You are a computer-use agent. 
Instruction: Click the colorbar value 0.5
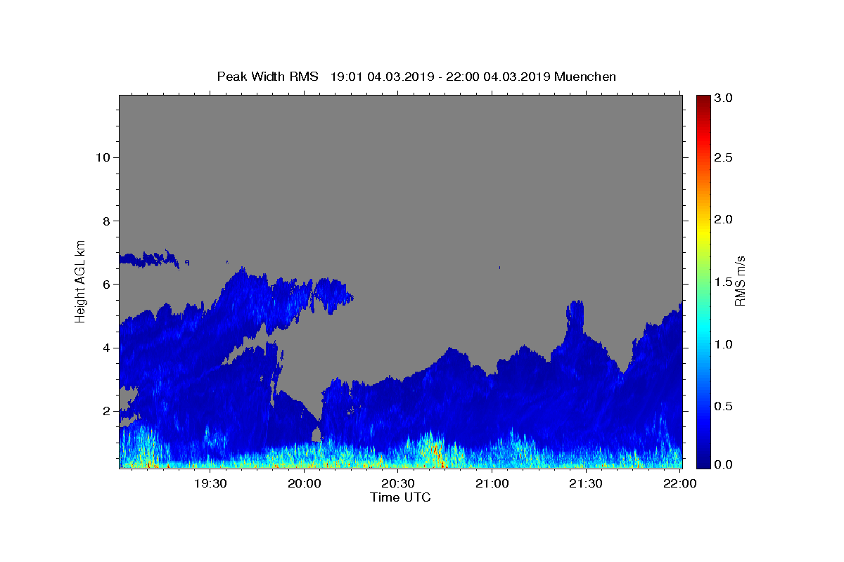724,406
